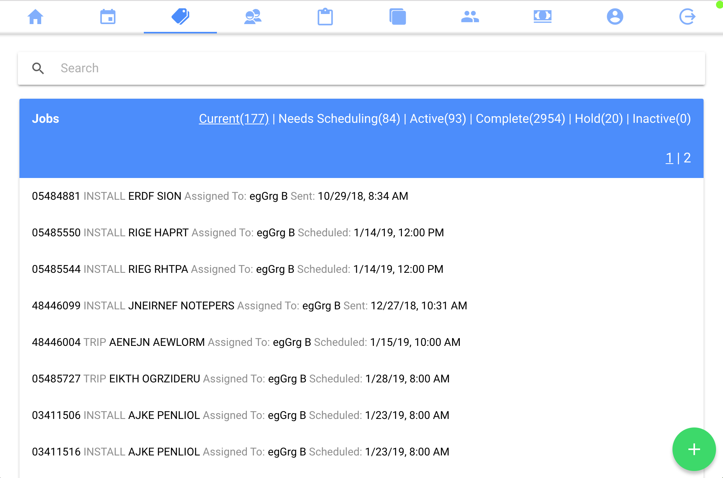This screenshot has height=478, width=723.
Task: Show Active(93) jobs
Action: click(438, 119)
